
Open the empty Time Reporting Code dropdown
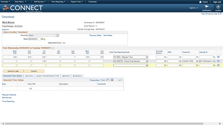(131, 65)
